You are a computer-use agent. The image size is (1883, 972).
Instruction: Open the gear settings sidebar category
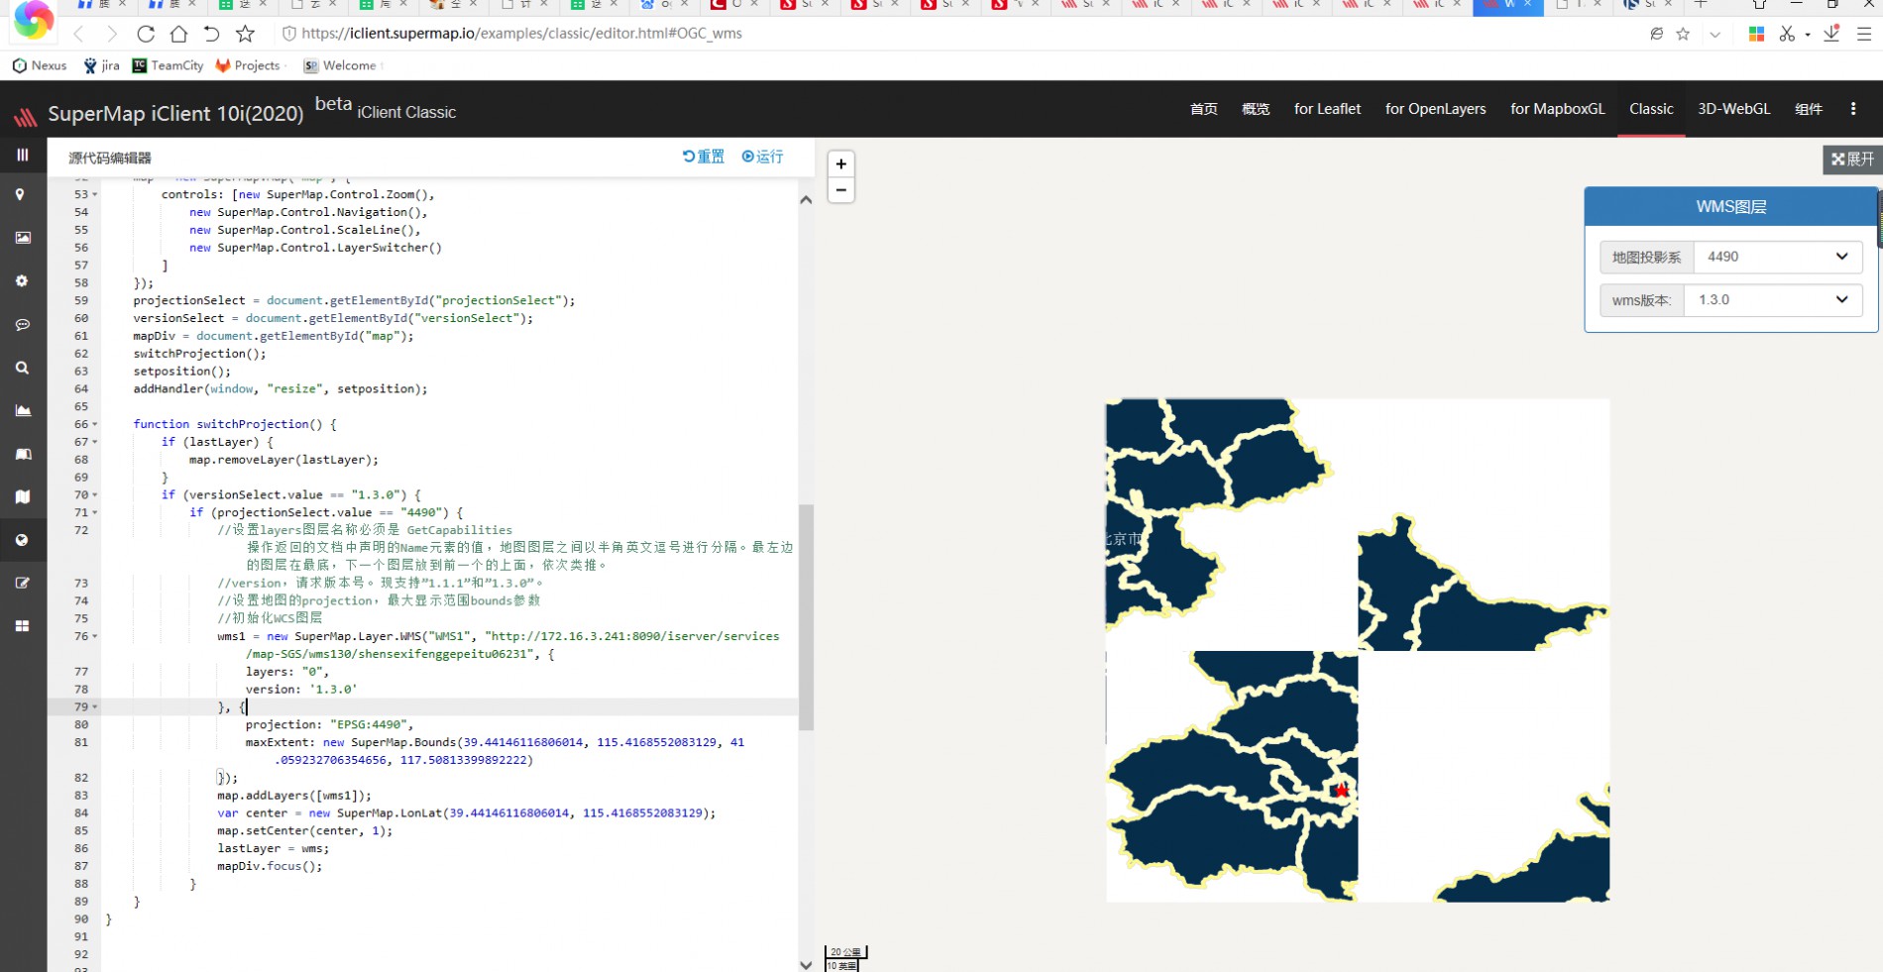pos(22,281)
